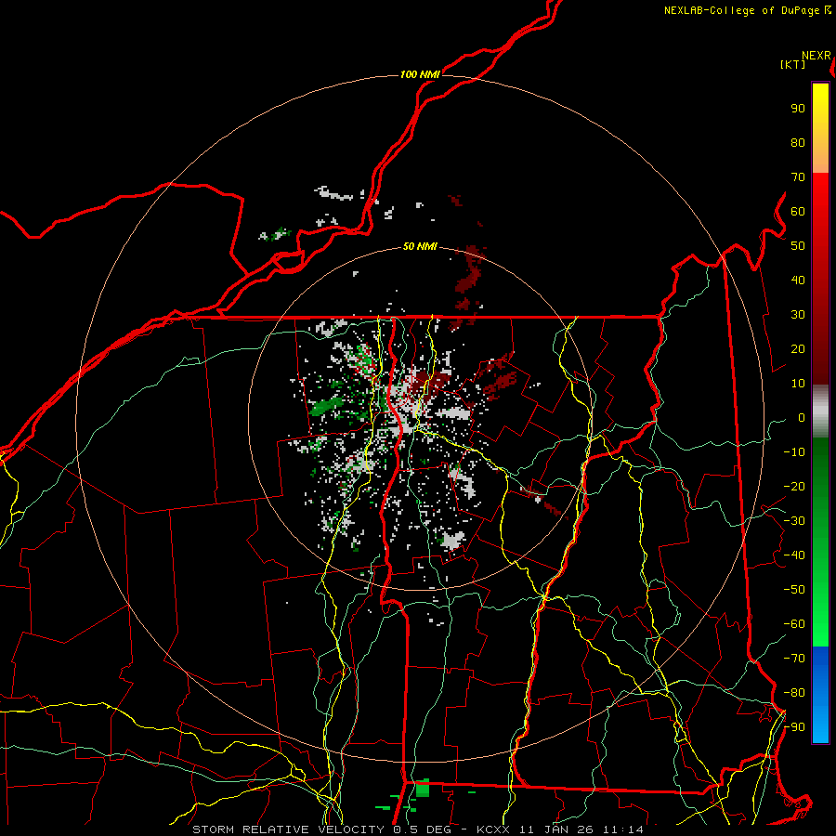Click the [KT] units label above the scale
The height and width of the screenshot is (836, 836).
(x=792, y=64)
